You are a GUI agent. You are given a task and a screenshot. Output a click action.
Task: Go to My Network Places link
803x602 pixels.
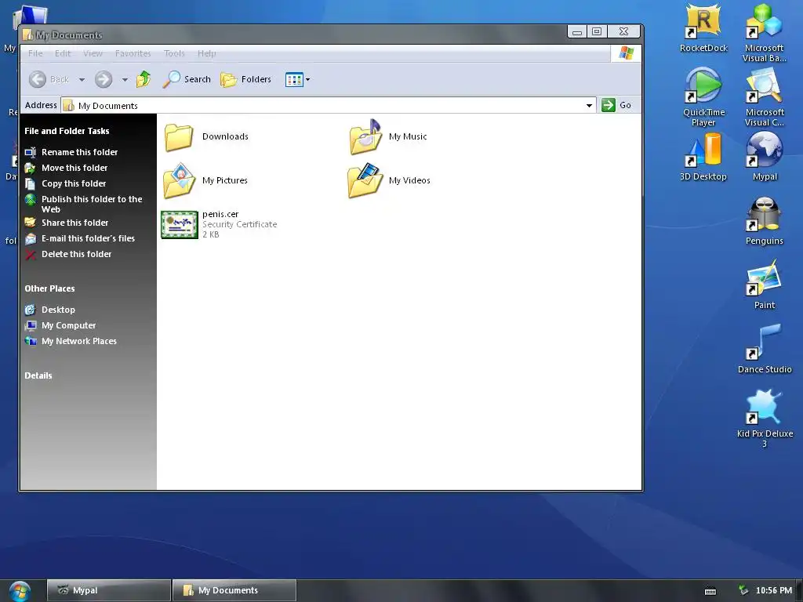79,341
